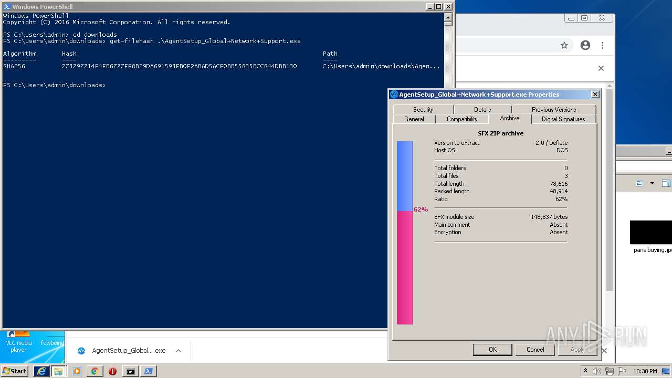Screen dimensions: 672x378
Task: Cancel the Properties dialog
Action: 535,350
